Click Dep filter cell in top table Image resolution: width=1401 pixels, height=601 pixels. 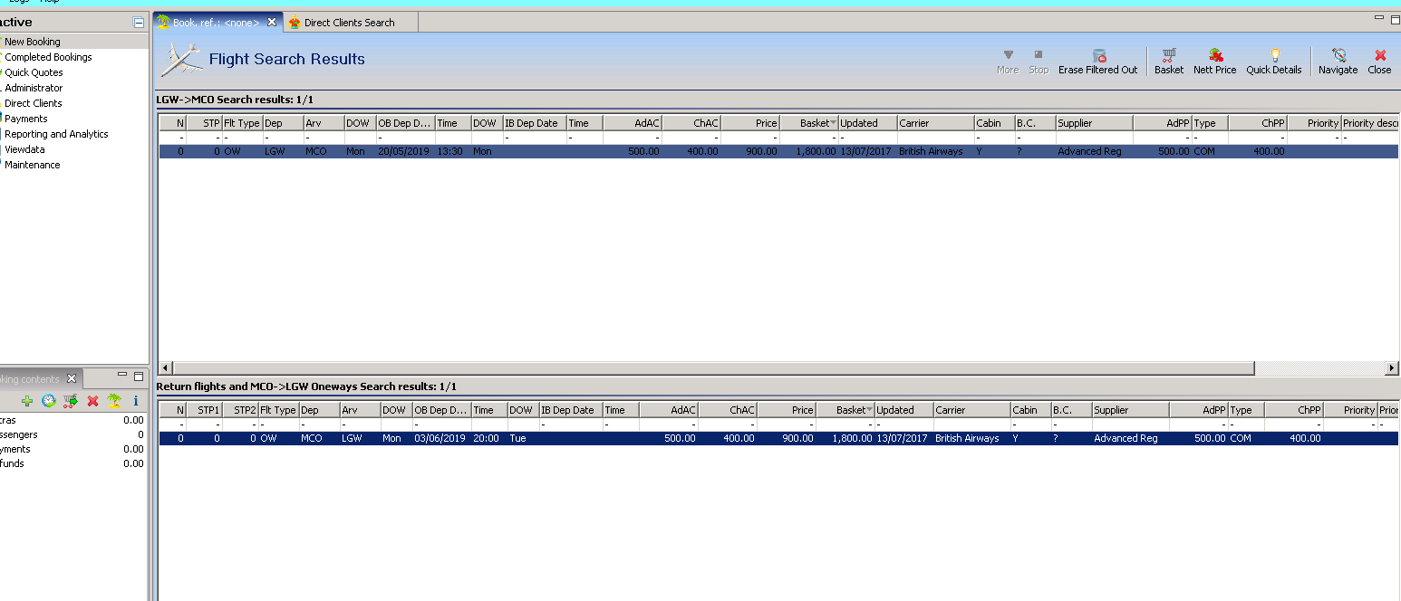[283, 138]
